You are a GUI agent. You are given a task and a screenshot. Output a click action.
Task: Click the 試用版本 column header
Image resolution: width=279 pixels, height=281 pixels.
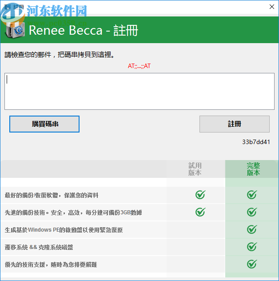pos(195,169)
